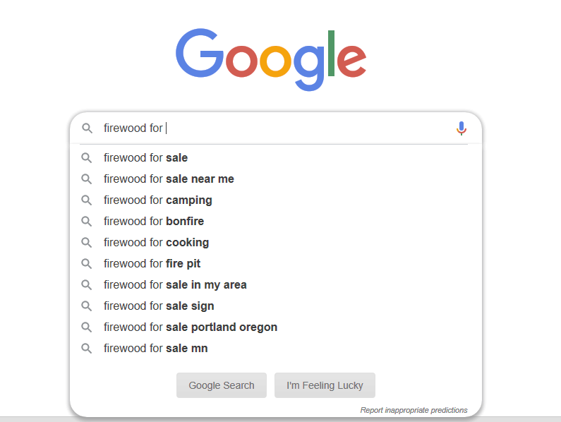Pick the "firewood for fire pit" suggestion text
561x422 pixels.
click(152, 264)
